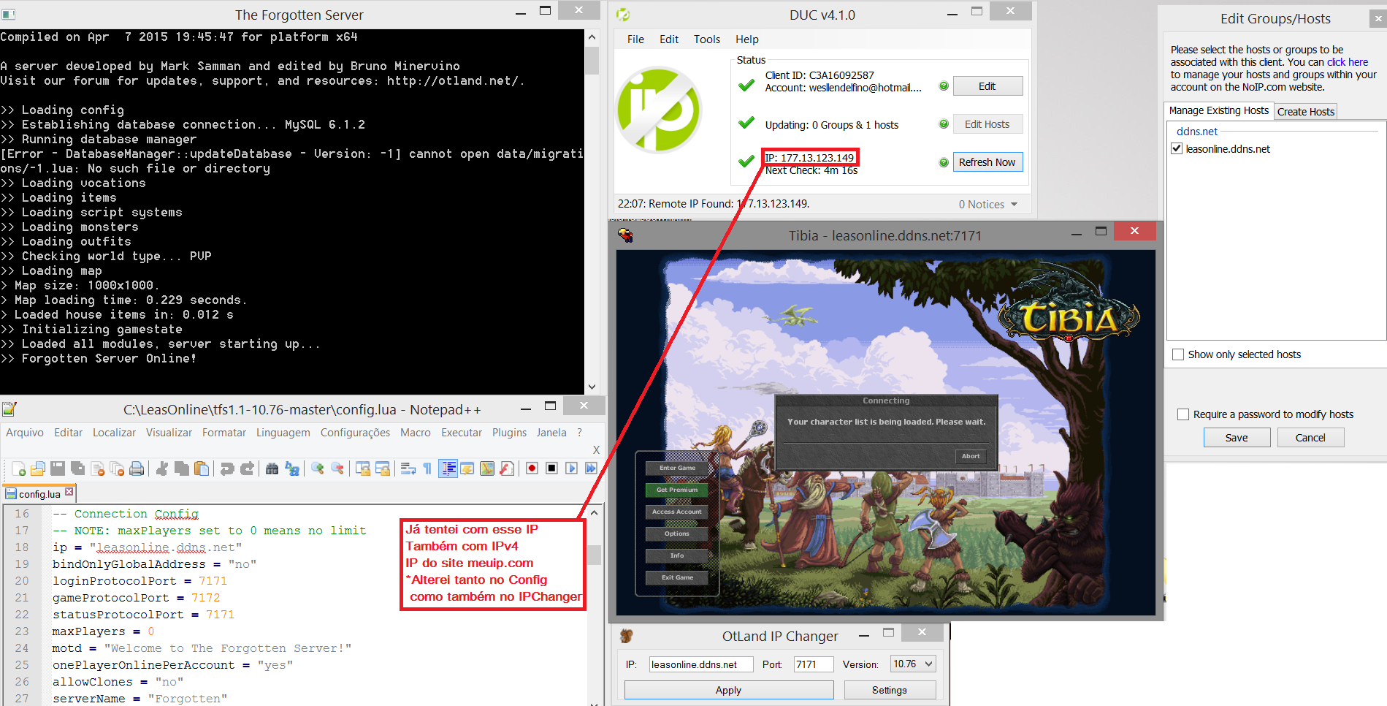
Task: Click Save All icon in Notepad++
Action: coord(77,468)
